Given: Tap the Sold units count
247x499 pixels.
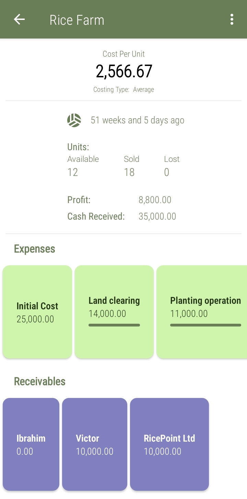Looking at the screenshot, I should (x=129, y=172).
